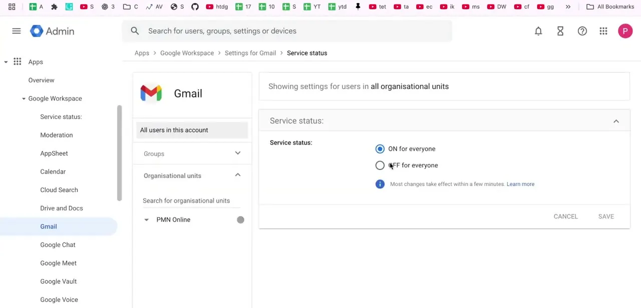Click the grey status dot beside PMN Online
Image resolution: width=641 pixels, height=308 pixels.
tap(240, 219)
